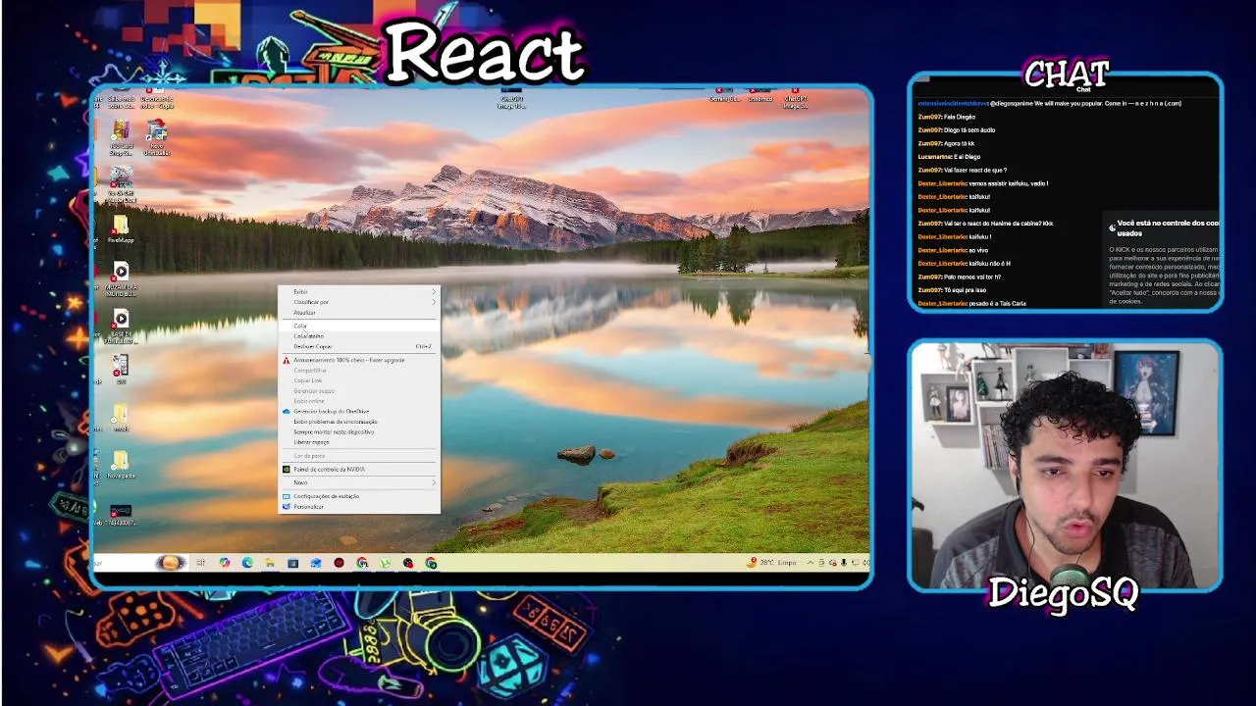Viewport: 1256px width, 706px height.
Task: Select the BASE DE video file icon
Action: tap(121, 326)
